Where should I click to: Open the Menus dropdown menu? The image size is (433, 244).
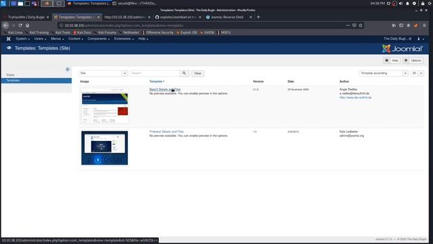click(57, 39)
